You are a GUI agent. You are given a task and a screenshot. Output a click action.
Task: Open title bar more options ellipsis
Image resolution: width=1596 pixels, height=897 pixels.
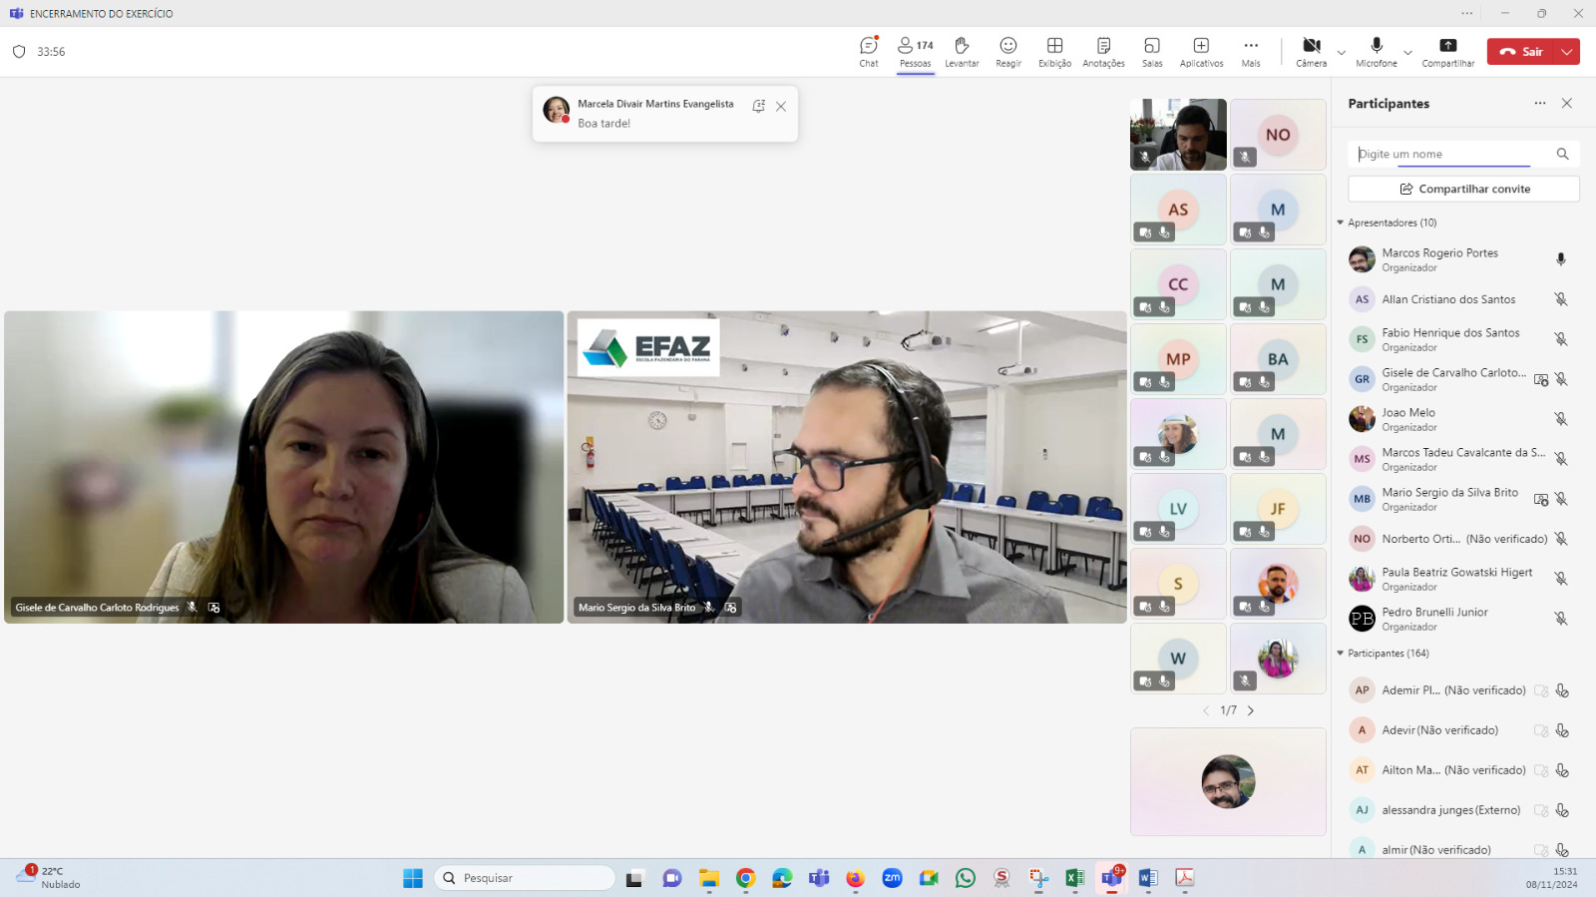1466,13
